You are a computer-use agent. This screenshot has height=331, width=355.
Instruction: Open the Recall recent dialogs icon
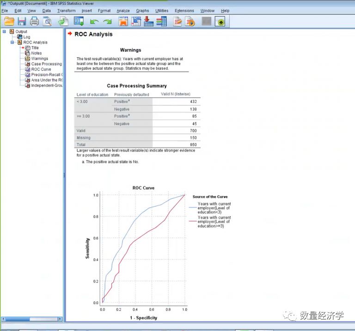79,21
